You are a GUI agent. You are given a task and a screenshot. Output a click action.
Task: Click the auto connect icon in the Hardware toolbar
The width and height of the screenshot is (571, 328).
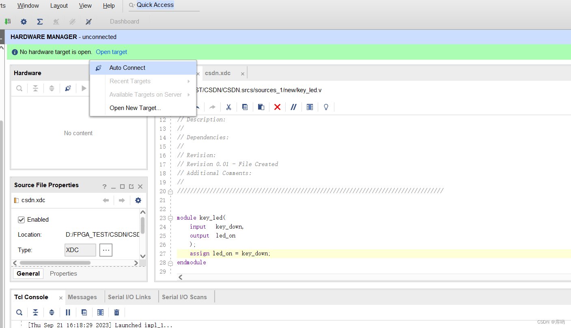point(68,88)
